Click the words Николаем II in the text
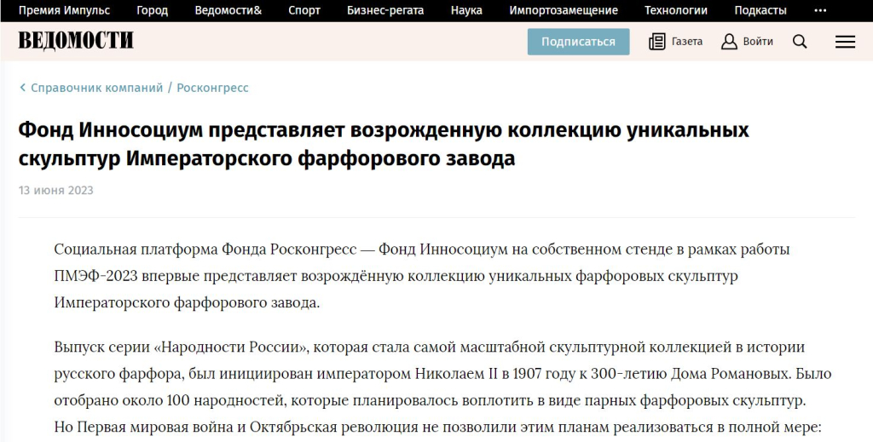Image resolution: width=873 pixels, height=442 pixels. [456, 374]
